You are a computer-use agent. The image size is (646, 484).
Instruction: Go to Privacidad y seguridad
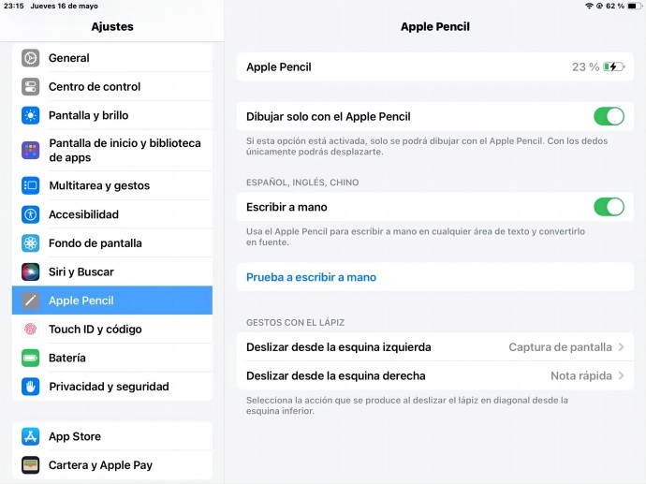coord(112,387)
